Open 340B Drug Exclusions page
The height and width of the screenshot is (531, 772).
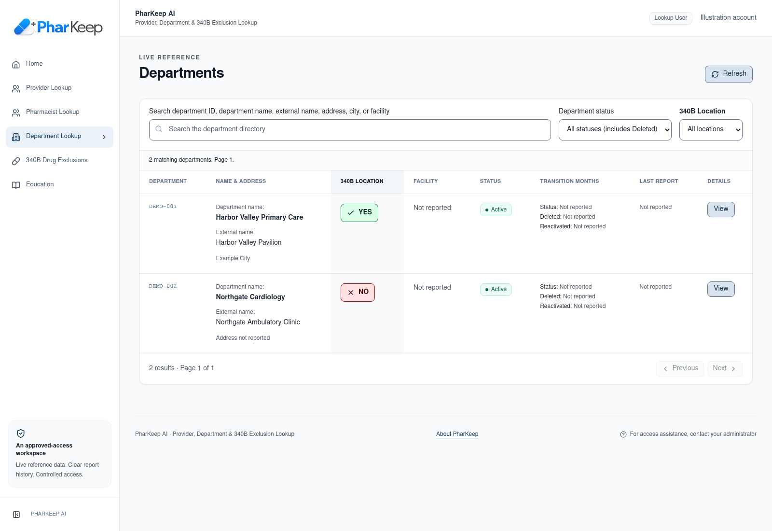click(59, 160)
